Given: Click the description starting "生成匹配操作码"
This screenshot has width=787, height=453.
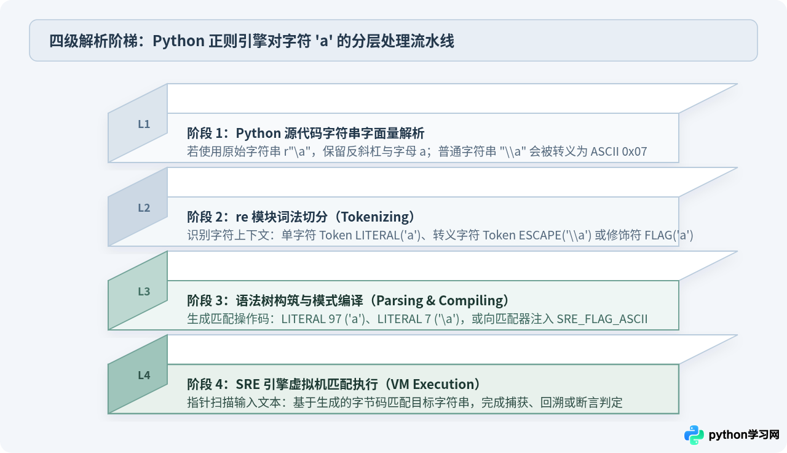Looking at the screenshot, I should click(x=417, y=319).
